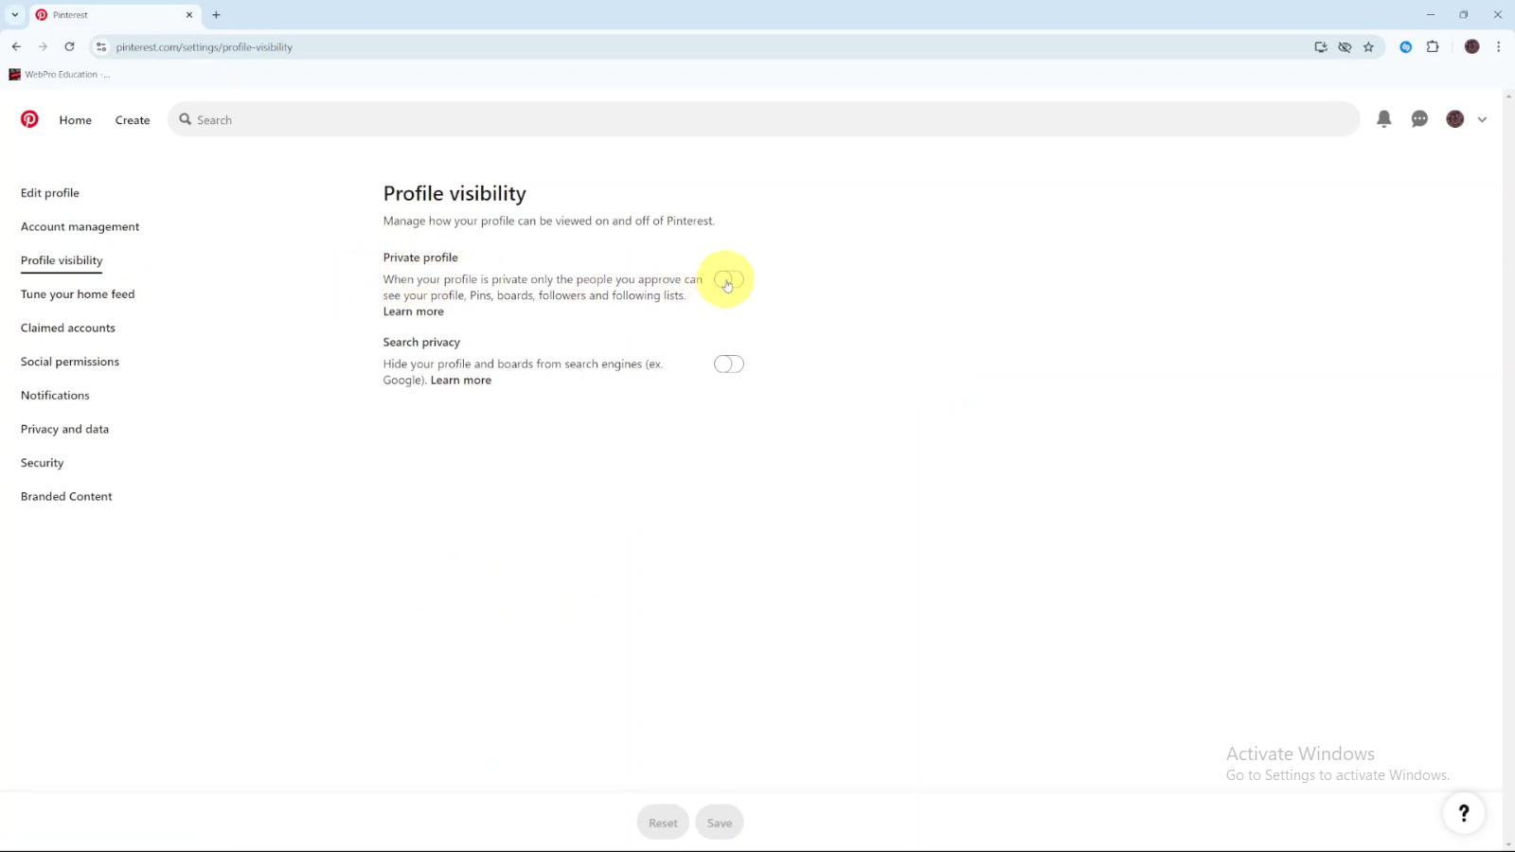1515x852 pixels.
Task: Open Branded Content settings
Action: point(66,497)
